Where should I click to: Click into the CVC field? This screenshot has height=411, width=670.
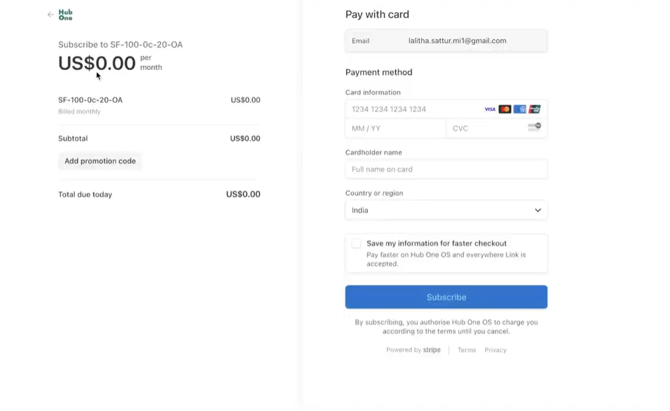coord(487,129)
